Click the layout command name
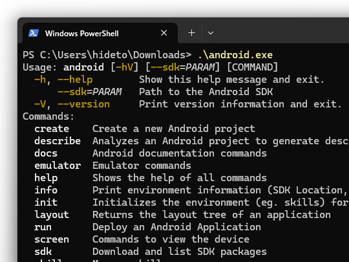Screen dimensions: 349x262 click(x=52, y=215)
